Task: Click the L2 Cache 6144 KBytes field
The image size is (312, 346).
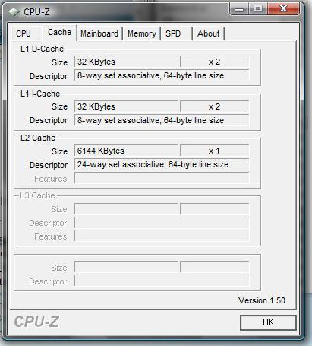Action: (x=126, y=151)
